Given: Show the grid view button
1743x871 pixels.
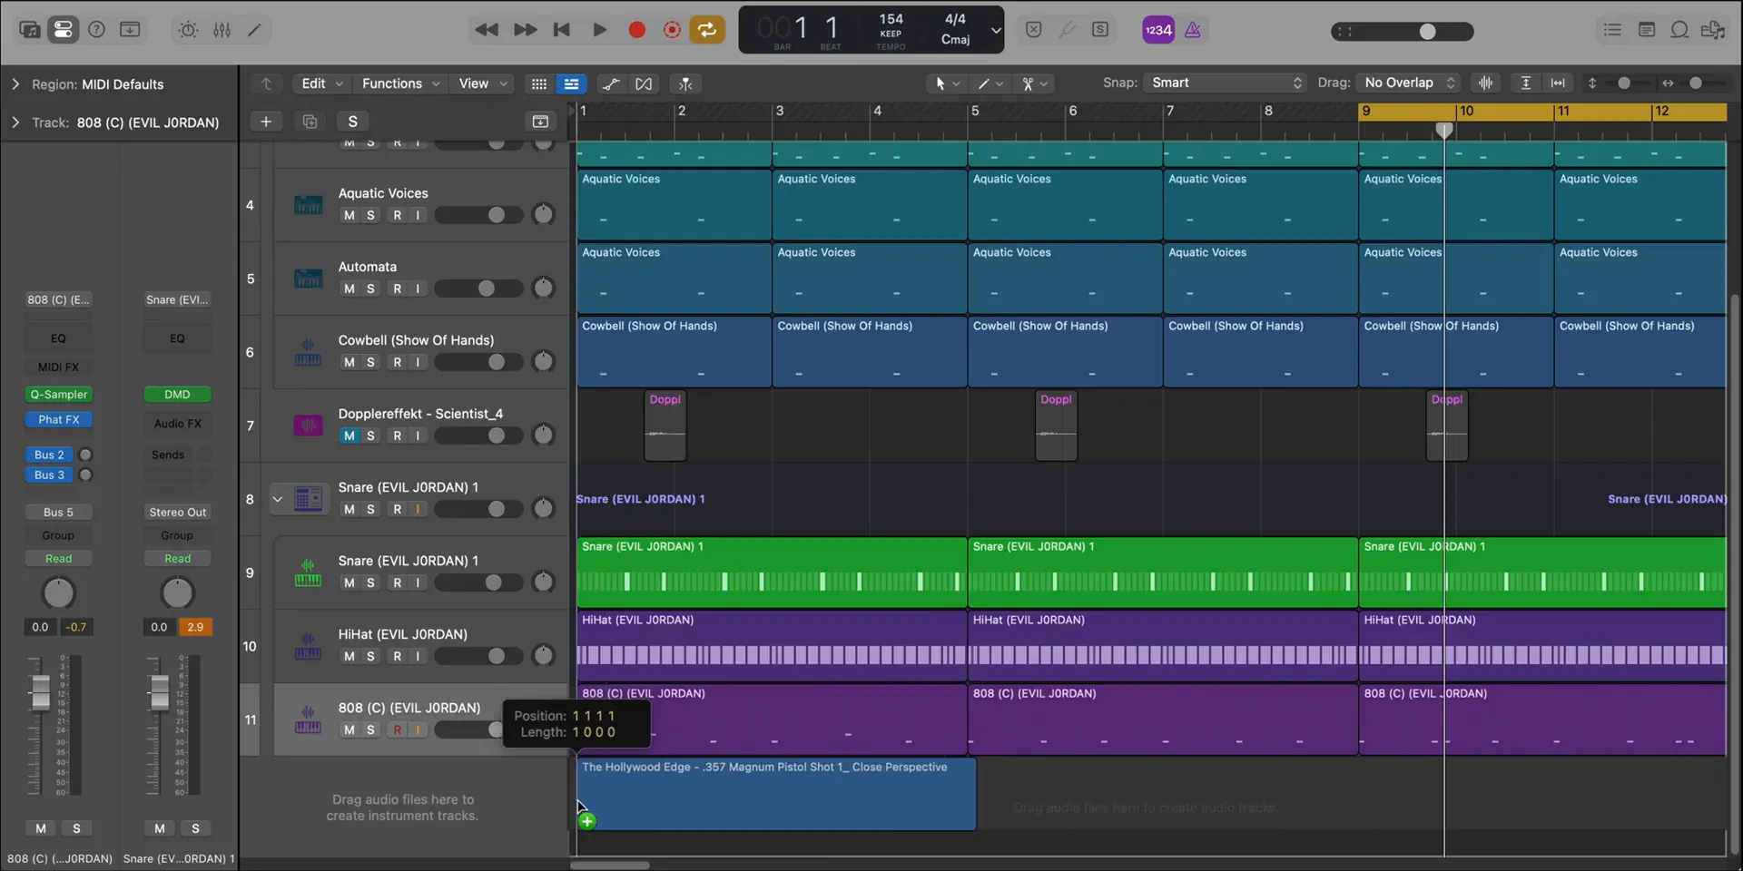Looking at the screenshot, I should [x=538, y=83].
